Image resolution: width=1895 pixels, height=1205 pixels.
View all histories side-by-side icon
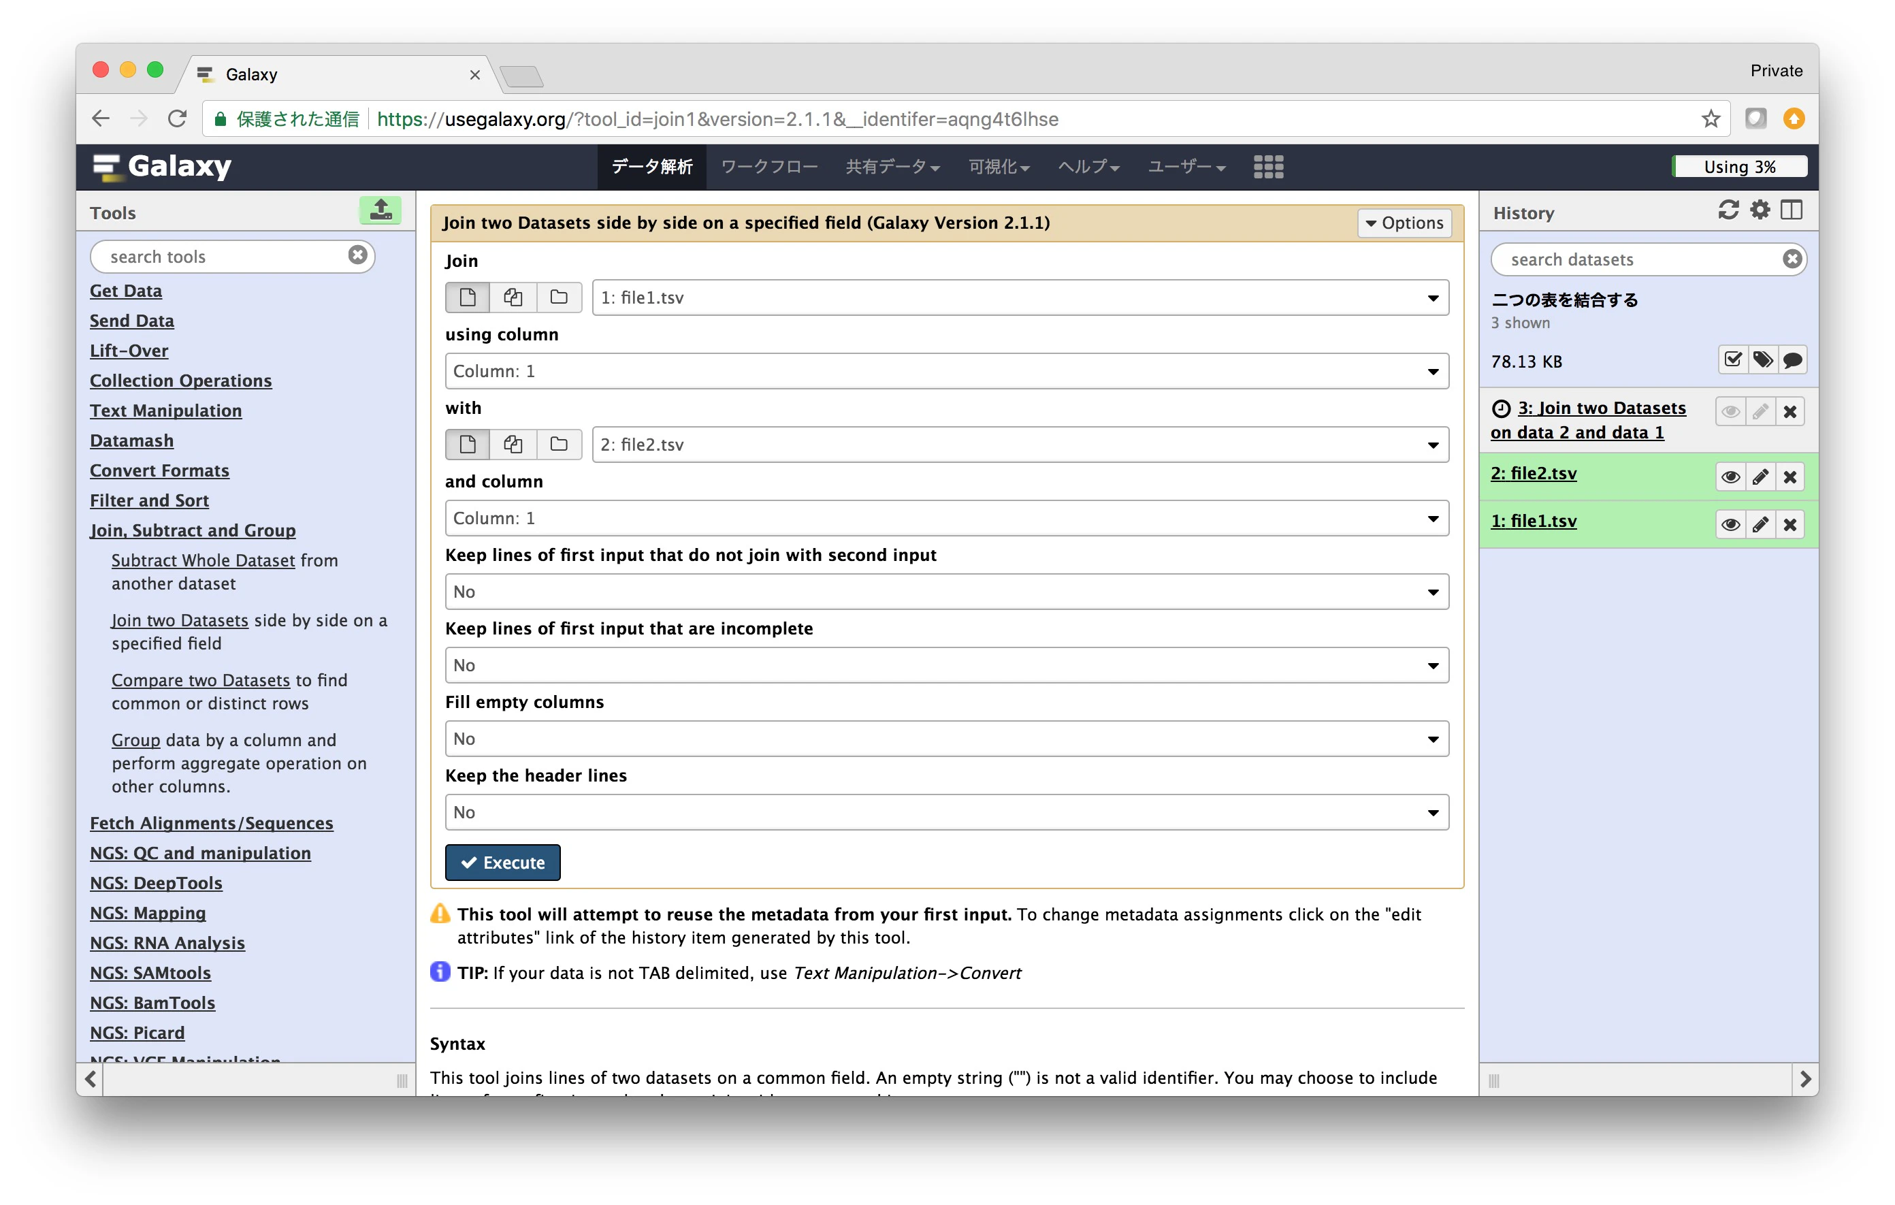coord(1791,211)
